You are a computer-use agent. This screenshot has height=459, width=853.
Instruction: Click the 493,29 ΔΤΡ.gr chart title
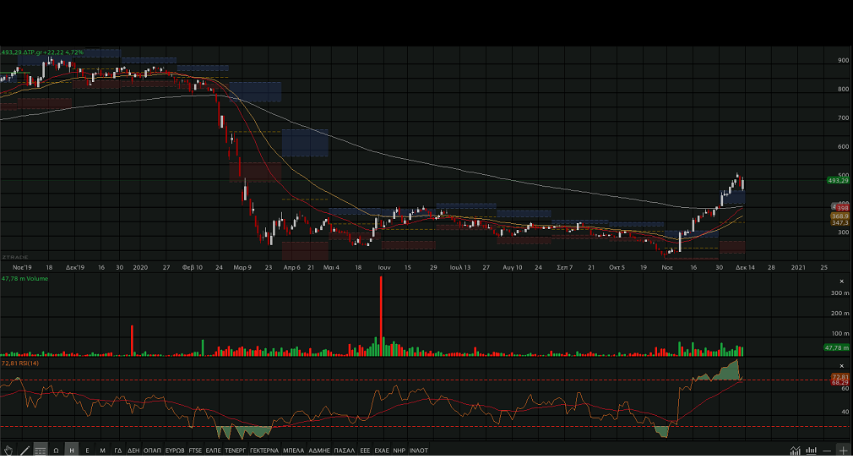coord(42,52)
